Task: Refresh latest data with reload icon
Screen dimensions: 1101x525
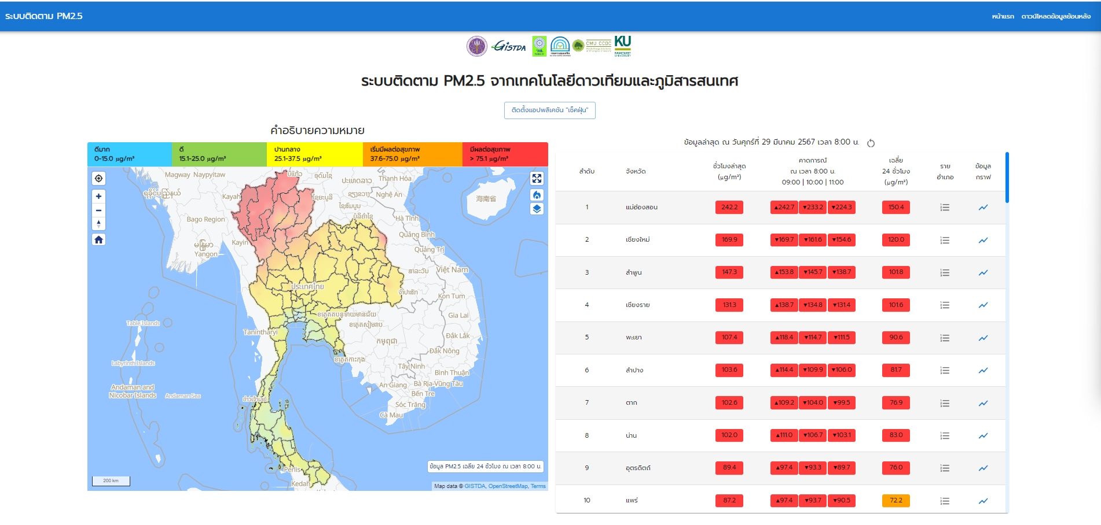Action: pyautogui.click(x=871, y=143)
